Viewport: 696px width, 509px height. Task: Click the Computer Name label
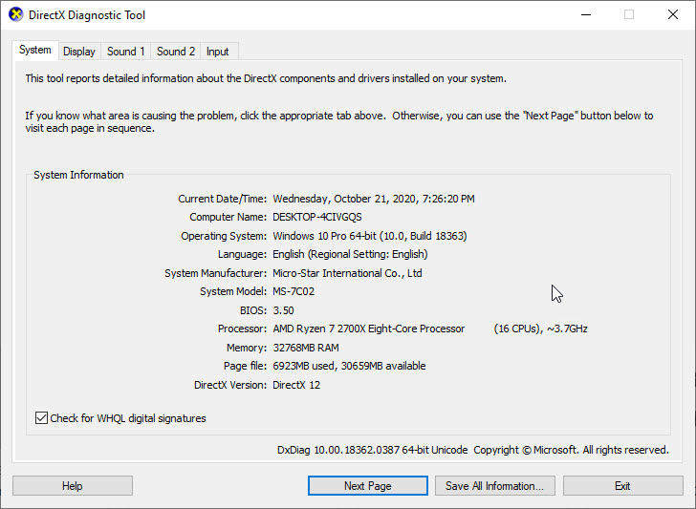(228, 217)
